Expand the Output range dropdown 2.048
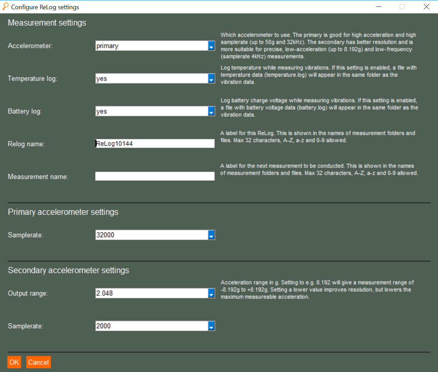The height and width of the screenshot is (372, 438). (x=155, y=293)
